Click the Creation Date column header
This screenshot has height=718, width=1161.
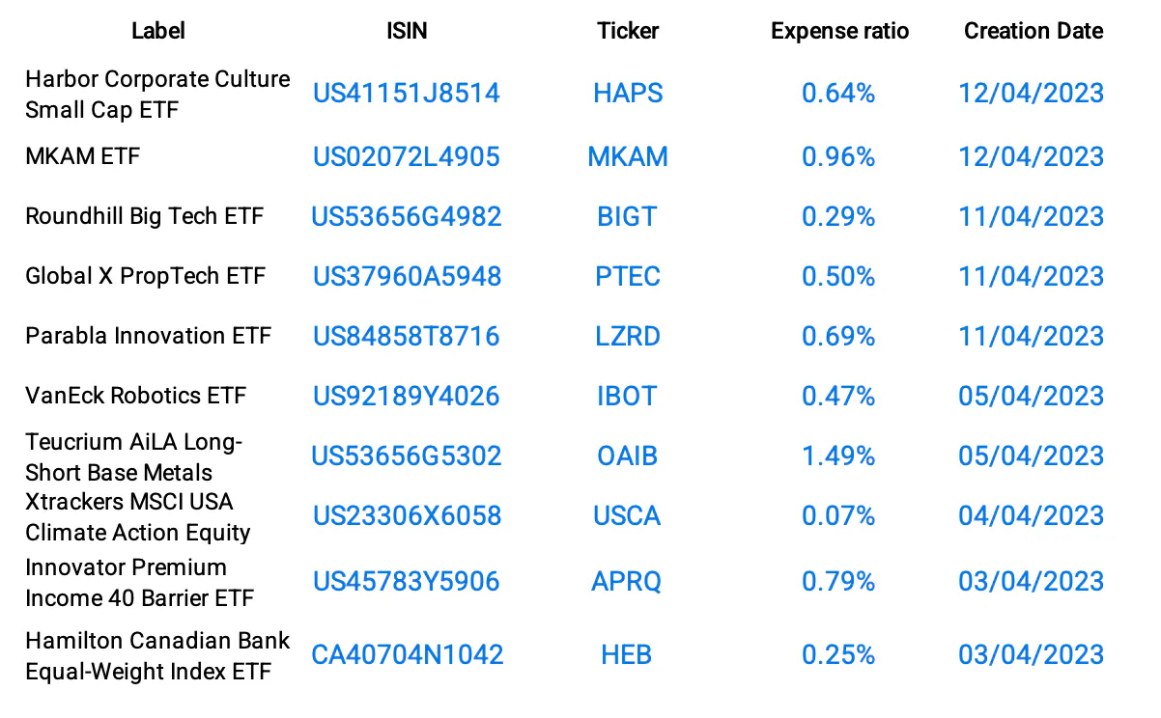click(x=1033, y=31)
